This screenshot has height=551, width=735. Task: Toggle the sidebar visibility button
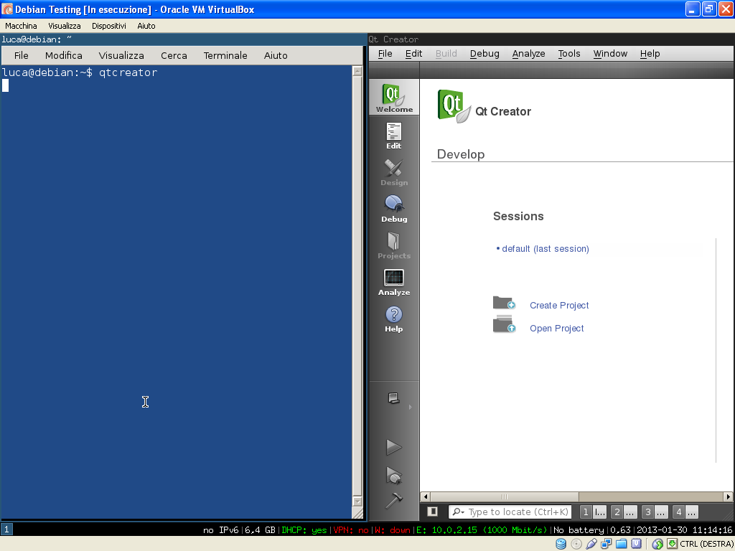point(431,512)
